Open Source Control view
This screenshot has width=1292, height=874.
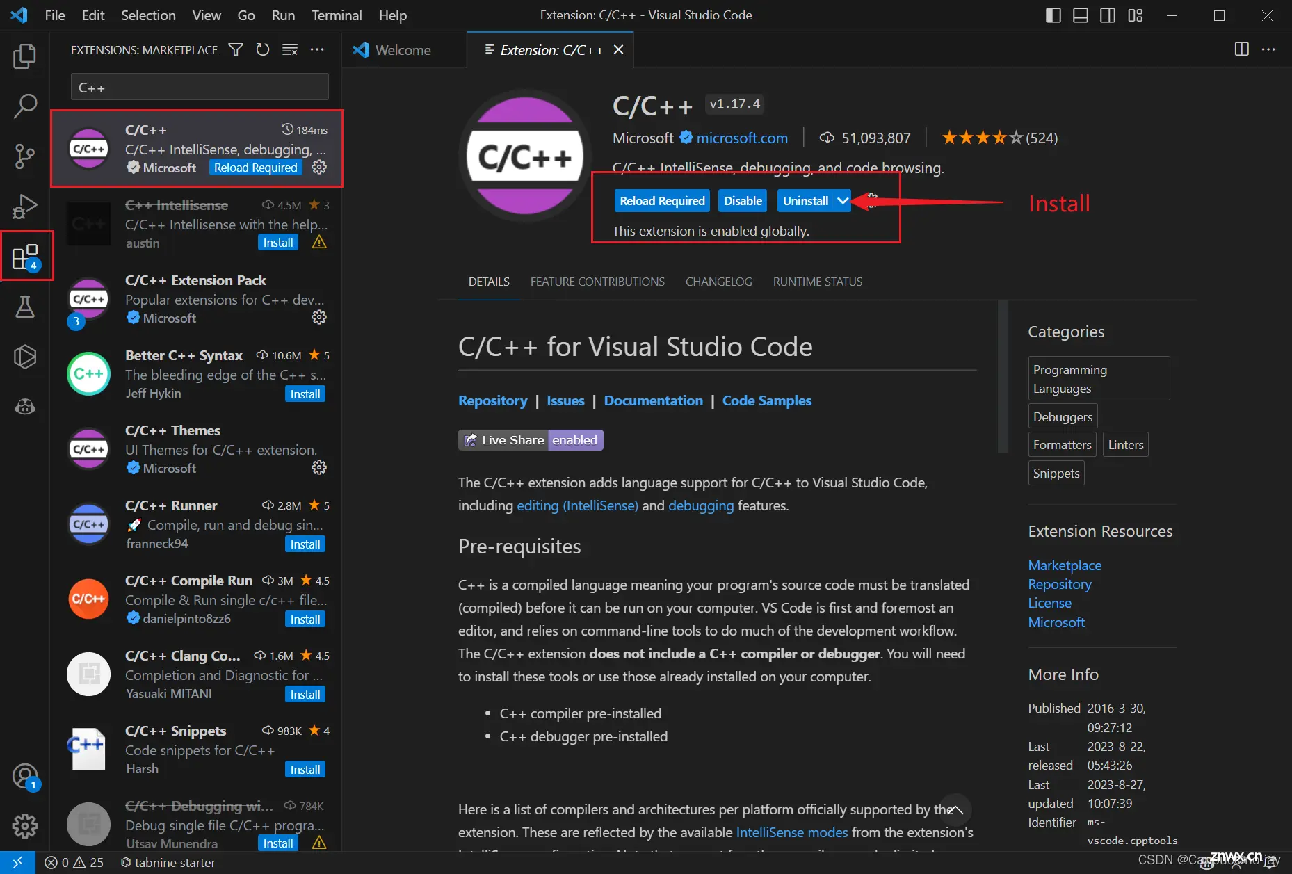(25, 156)
